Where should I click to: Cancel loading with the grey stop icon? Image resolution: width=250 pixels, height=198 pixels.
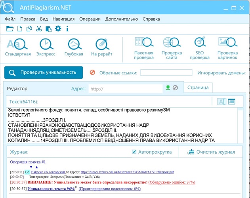pyautogui.click(x=175, y=88)
